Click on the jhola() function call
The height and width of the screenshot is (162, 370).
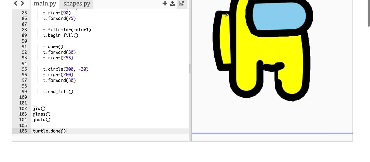[x=42, y=120]
